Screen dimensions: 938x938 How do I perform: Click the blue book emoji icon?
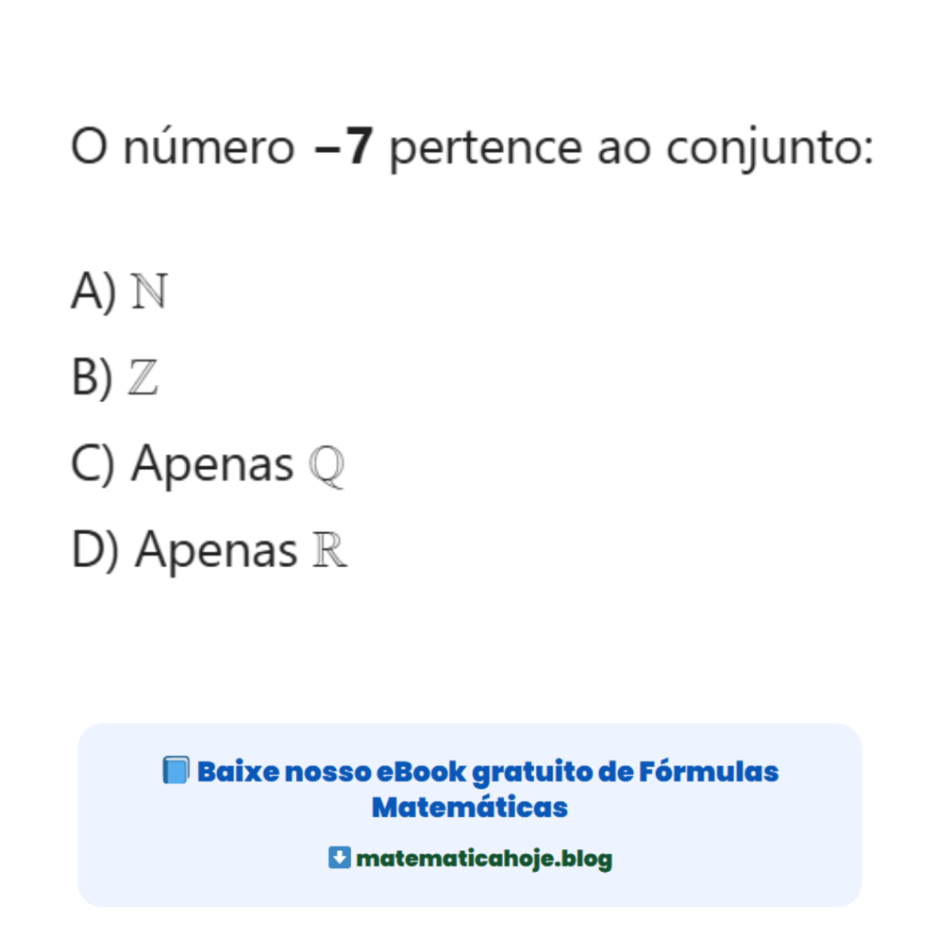tap(175, 770)
